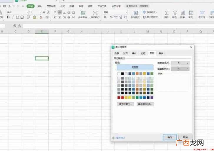Toggle Bold formatting in the ribbon

click(x=8, y=17)
